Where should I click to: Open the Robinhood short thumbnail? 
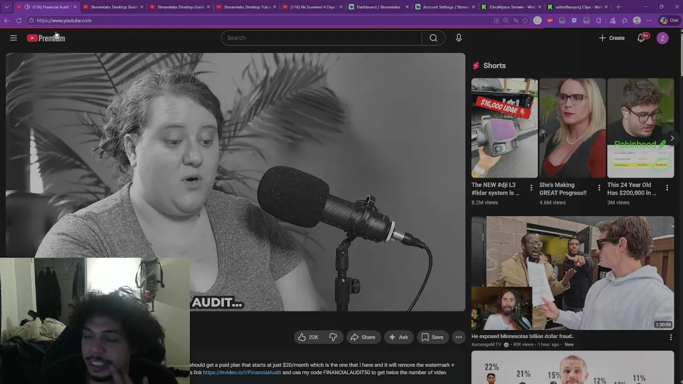coord(640,128)
